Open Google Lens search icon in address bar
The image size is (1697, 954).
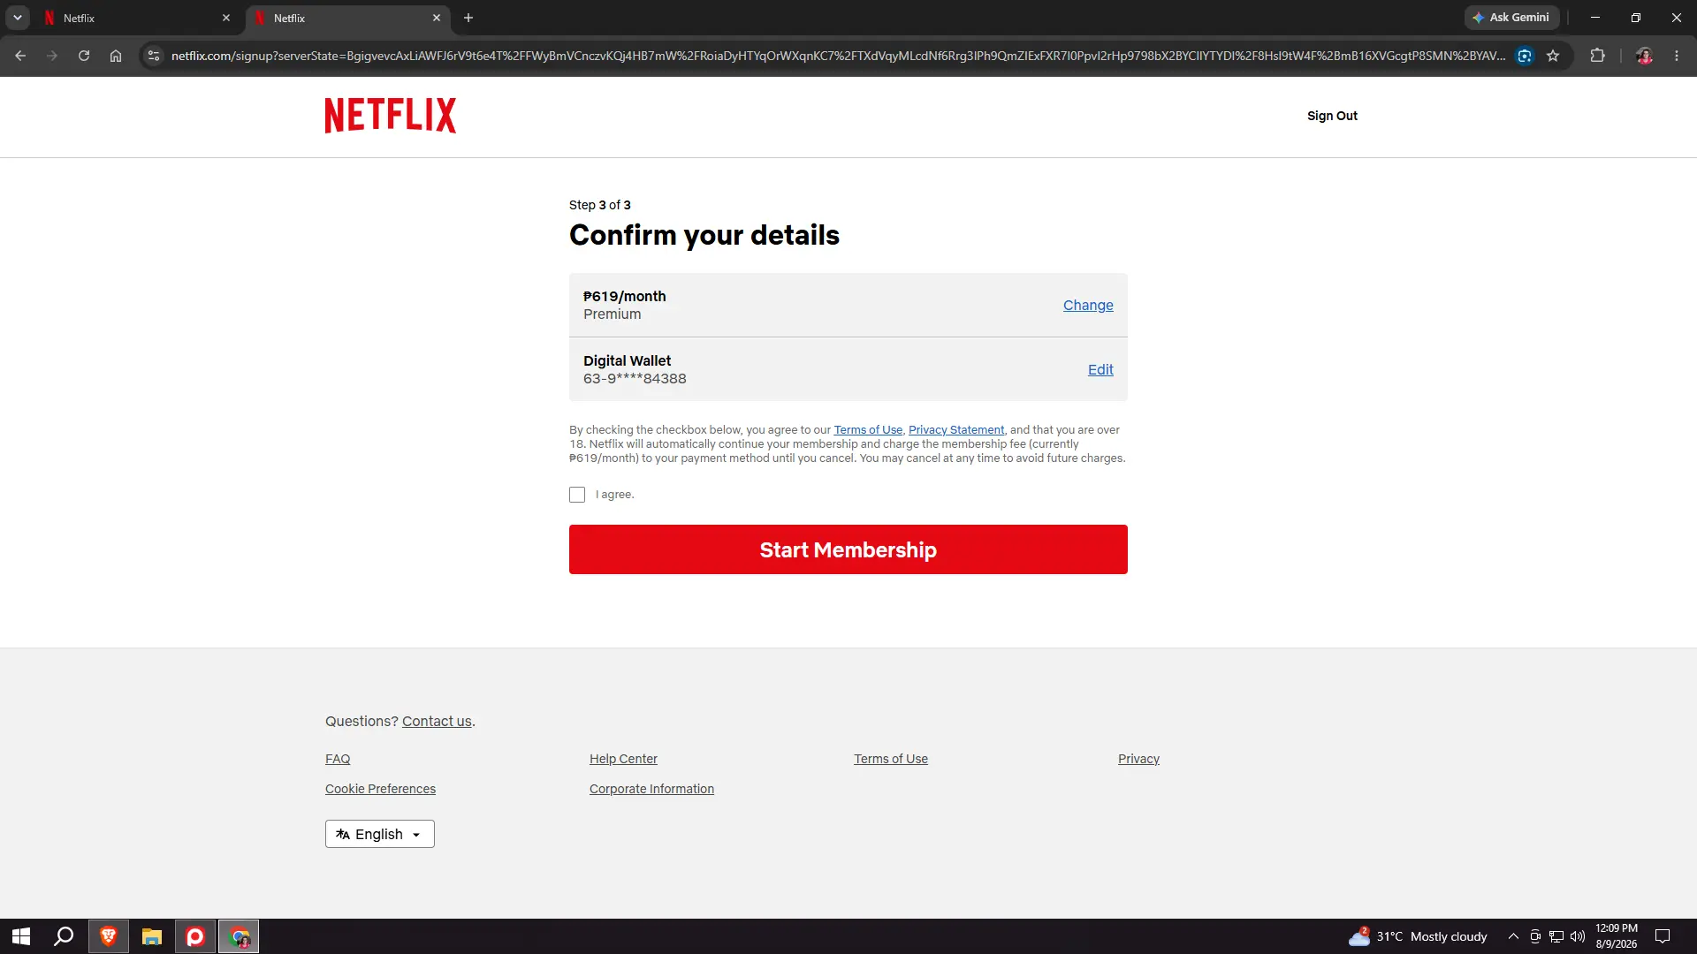[1525, 56]
